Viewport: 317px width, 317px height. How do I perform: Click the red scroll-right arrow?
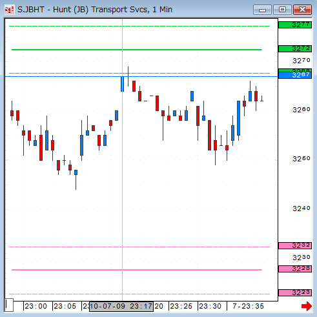(307, 306)
